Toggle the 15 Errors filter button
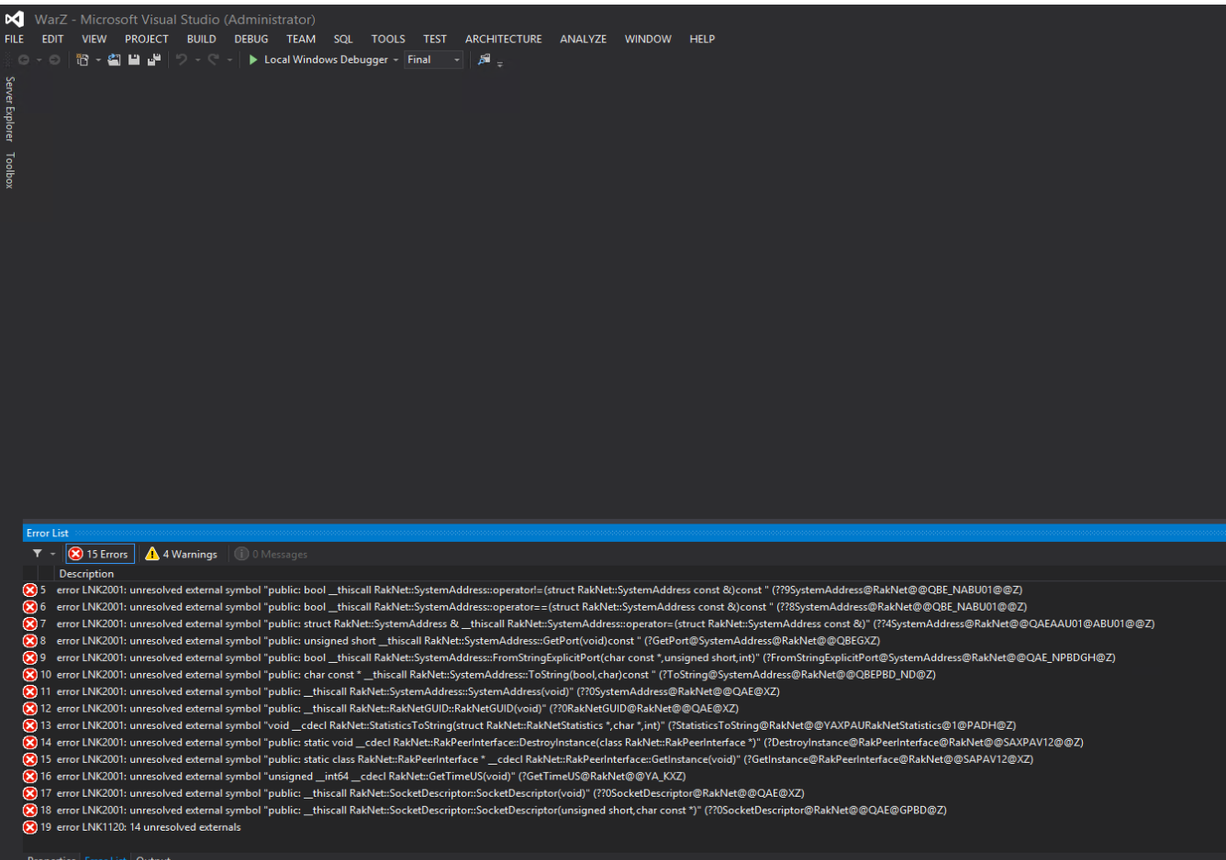The height and width of the screenshot is (860, 1226). click(x=100, y=554)
